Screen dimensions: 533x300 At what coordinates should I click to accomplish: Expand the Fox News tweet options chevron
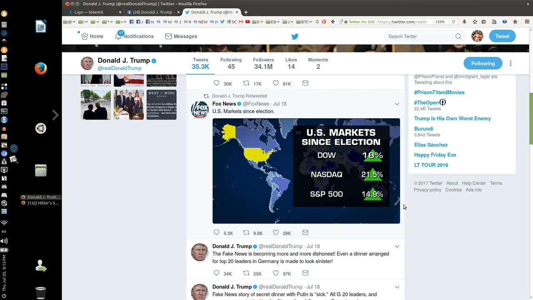397,104
